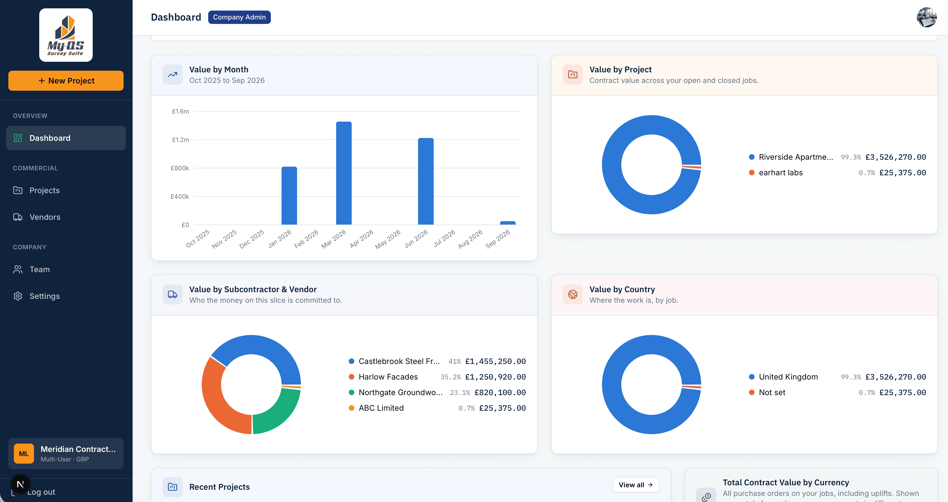Viewport: 948px width, 502px height.
Task: Open Dashboard in the sidebar
Action: tap(66, 138)
